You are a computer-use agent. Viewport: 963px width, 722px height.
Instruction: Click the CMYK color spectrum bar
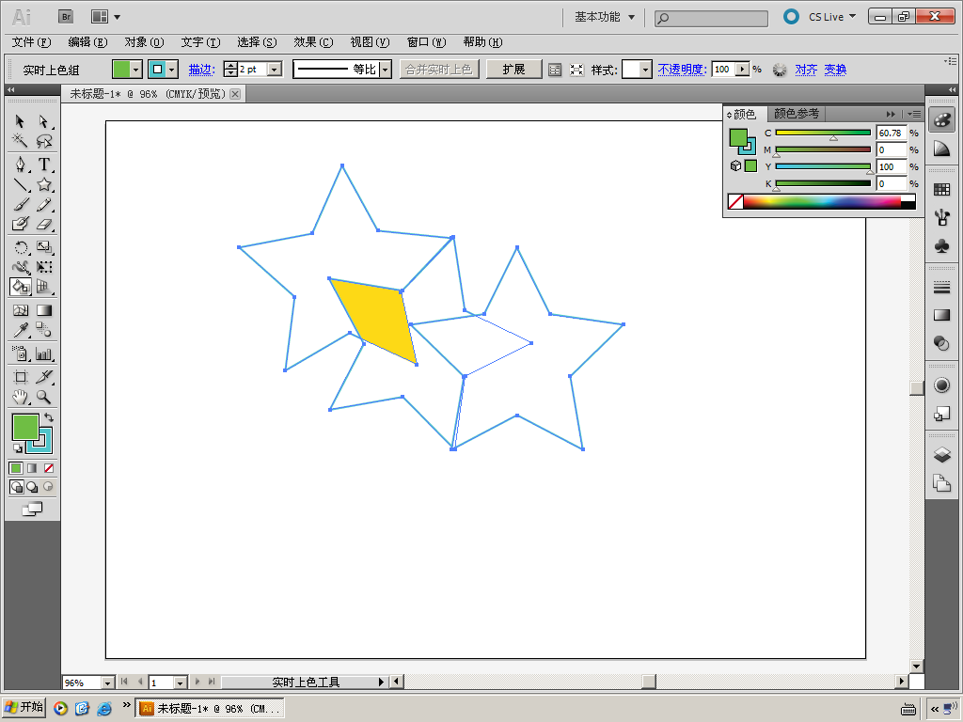(x=821, y=201)
